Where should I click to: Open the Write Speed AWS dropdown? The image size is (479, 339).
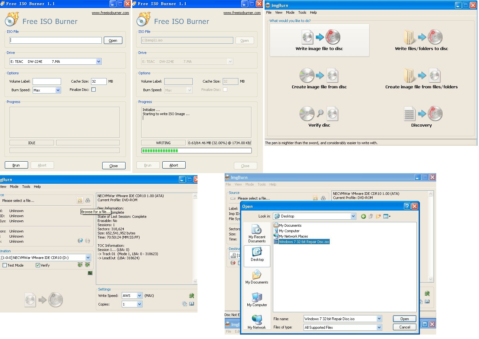[139, 296]
